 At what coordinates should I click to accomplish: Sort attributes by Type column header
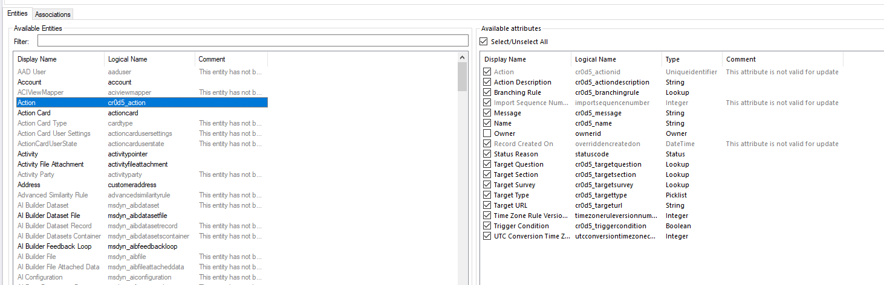[691, 59]
